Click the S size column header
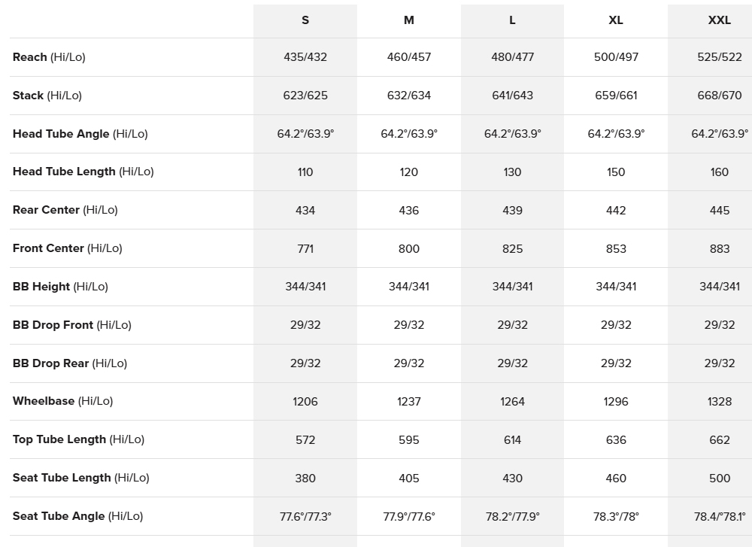 point(305,20)
